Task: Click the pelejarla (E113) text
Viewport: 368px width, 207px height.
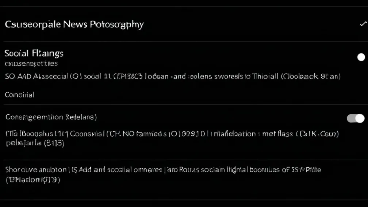Action: coord(35,143)
